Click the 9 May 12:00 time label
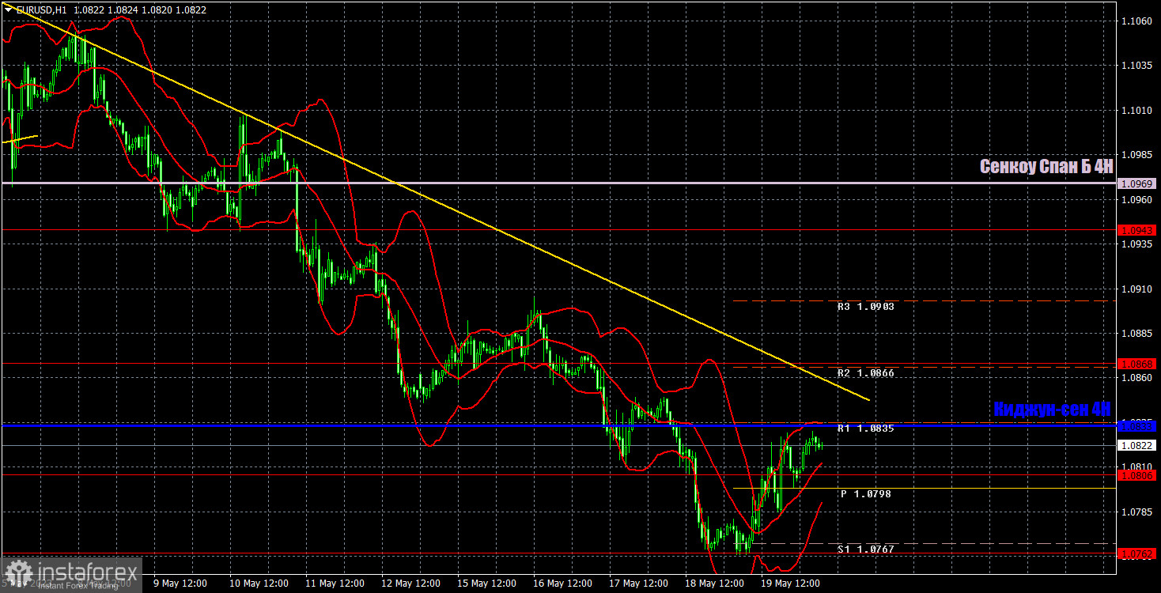The image size is (1161, 593). tap(181, 584)
